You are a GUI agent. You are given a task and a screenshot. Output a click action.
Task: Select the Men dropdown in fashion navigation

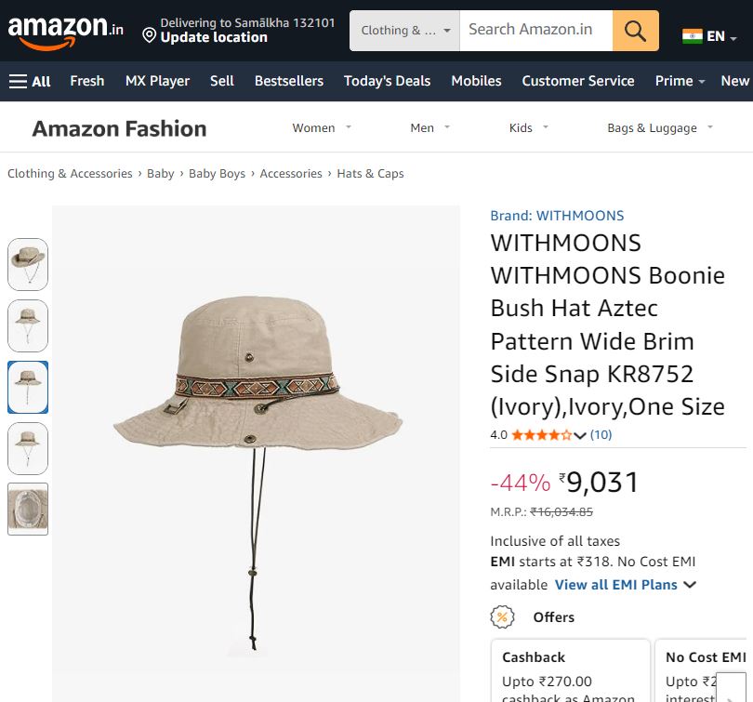(427, 127)
